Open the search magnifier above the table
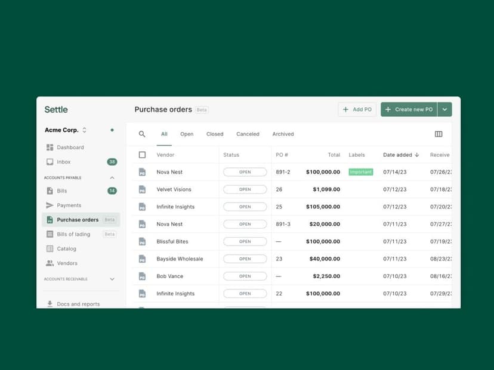The width and height of the screenshot is (494, 370). pyautogui.click(x=142, y=134)
